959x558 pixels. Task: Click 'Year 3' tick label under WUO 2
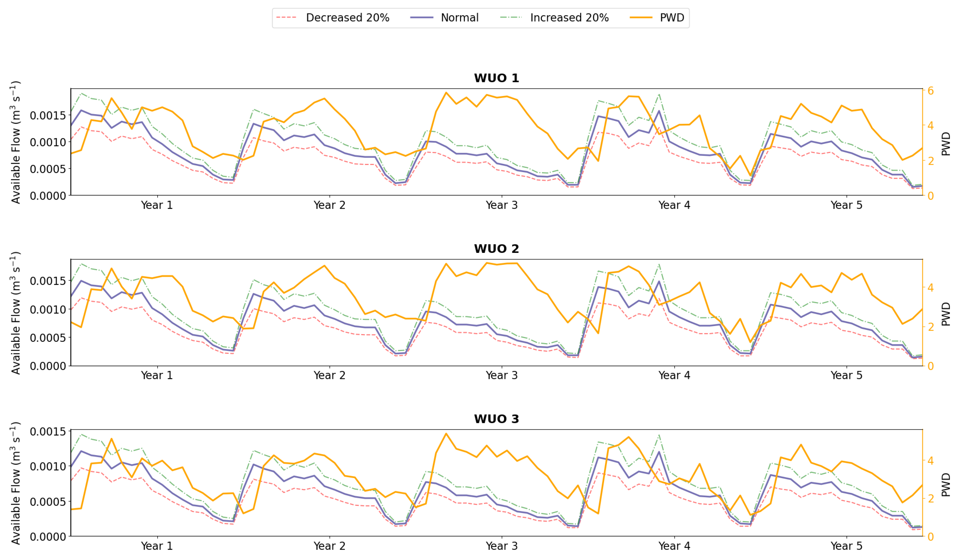(x=501, y=375)
